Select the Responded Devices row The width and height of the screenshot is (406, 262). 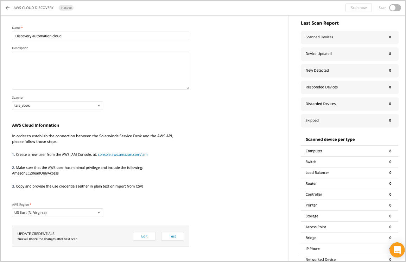coord(350,87)
